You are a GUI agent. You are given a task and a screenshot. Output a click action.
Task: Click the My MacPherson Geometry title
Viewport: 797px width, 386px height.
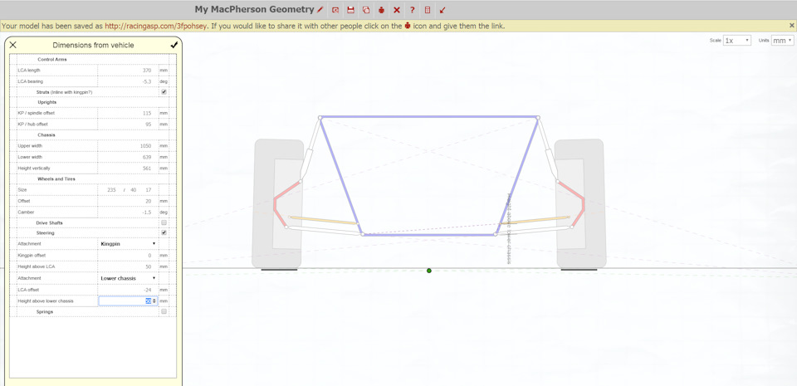(x=254, y=9)
